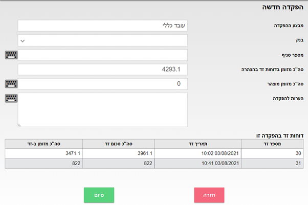Viewport: 308px width, 205px height.
Task: Click the סה"כ סכום זד column header
Action: point(119,143)
